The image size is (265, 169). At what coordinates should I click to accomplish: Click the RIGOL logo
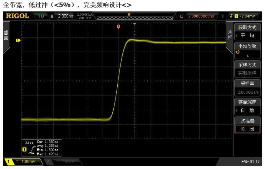coord(17,16)
